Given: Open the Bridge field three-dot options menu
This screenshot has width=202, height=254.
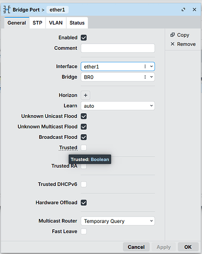Looking at the screenshot, I should pos(145,77).
